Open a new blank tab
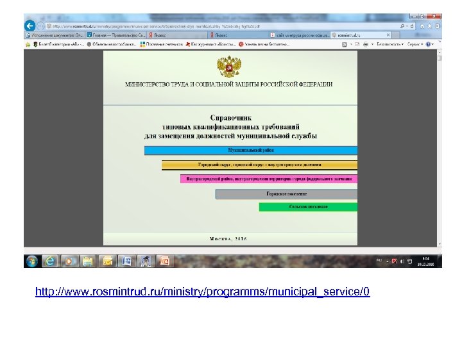Screen dimensions: 462x346 coord(396,35)
